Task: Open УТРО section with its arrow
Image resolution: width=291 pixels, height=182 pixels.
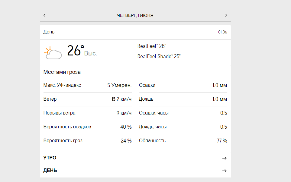Action: click(224, 158)
